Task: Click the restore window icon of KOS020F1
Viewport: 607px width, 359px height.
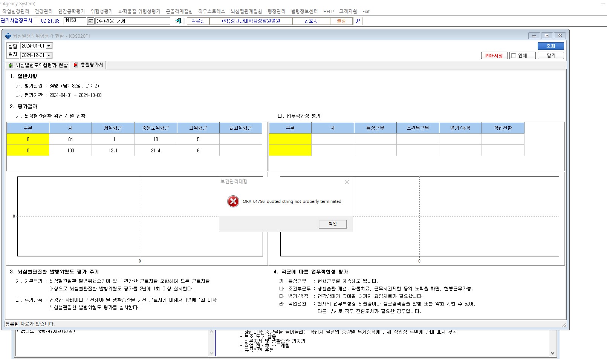Action: 547,36
